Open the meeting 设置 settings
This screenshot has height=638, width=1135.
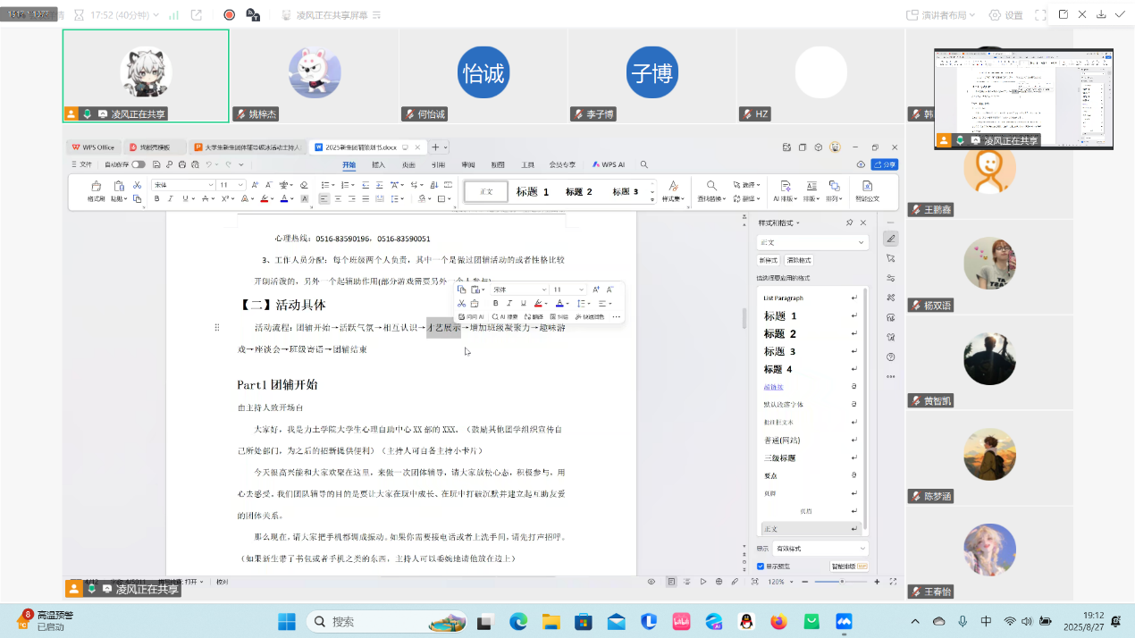[x=1005, y=15]
